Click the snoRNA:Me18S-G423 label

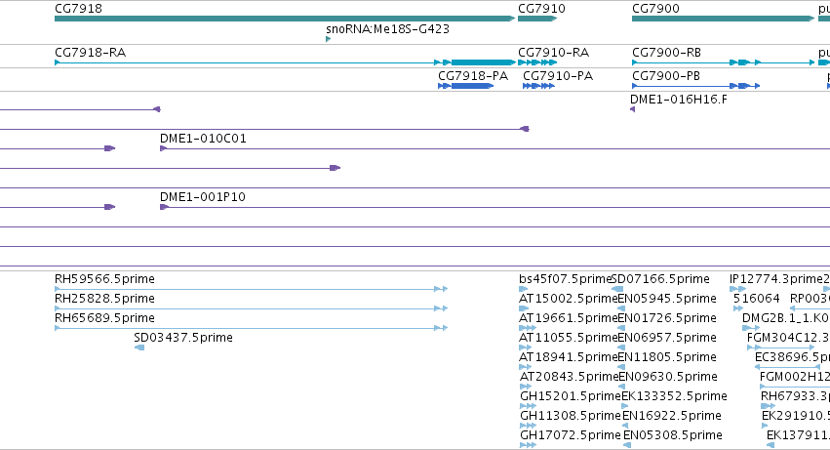point(387,29)
